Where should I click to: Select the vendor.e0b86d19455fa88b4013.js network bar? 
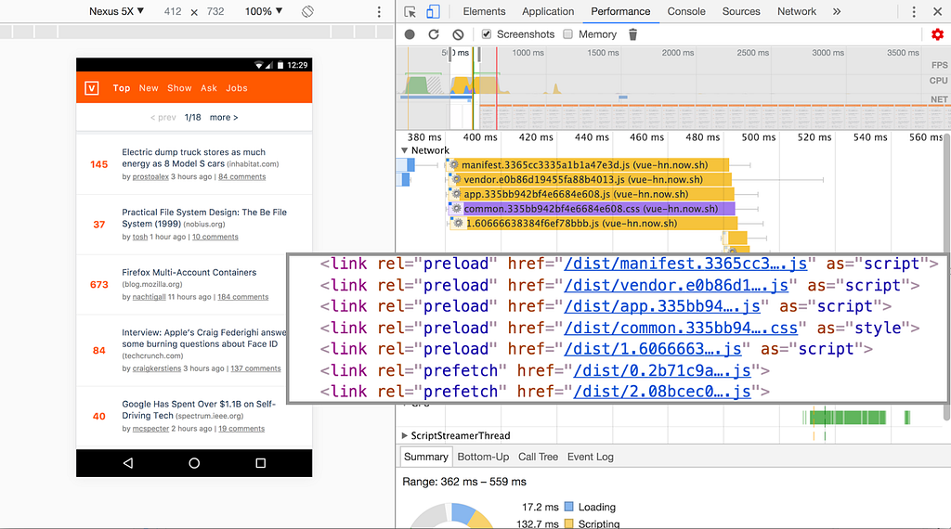click(590, 179)
